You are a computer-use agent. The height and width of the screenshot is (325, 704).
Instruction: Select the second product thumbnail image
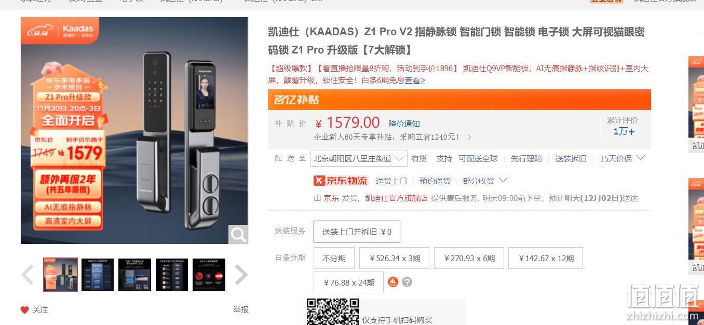(98, 275)
